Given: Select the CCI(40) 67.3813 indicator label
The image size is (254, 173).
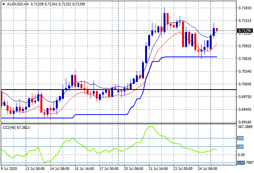Looking at the screenshot, I should (x=16, y=128).
